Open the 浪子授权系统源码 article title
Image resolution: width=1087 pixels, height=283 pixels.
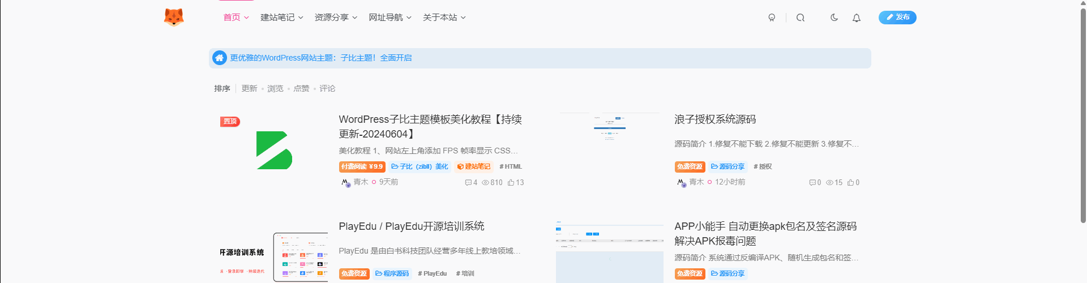715,119
